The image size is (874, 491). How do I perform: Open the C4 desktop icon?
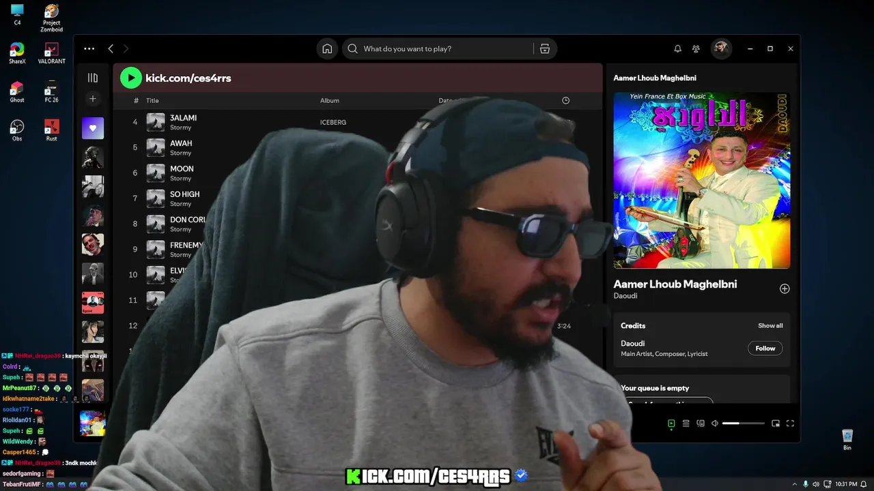[17, 15]
